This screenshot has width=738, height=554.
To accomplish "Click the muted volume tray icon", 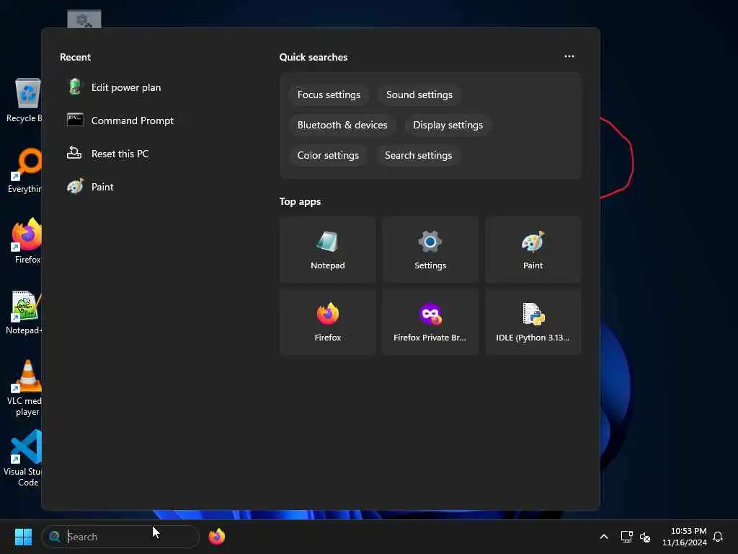I will (645, 537).
